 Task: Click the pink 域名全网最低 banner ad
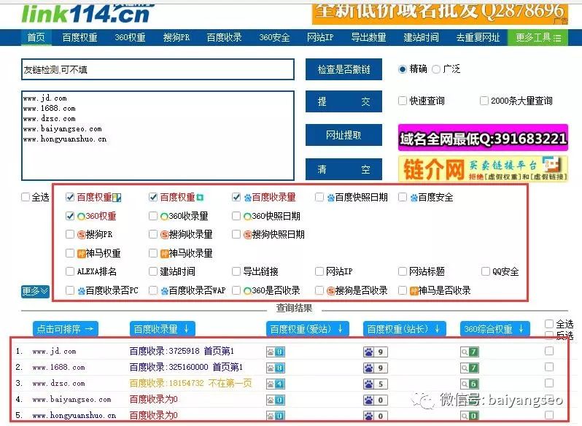[x=483, y=138]
